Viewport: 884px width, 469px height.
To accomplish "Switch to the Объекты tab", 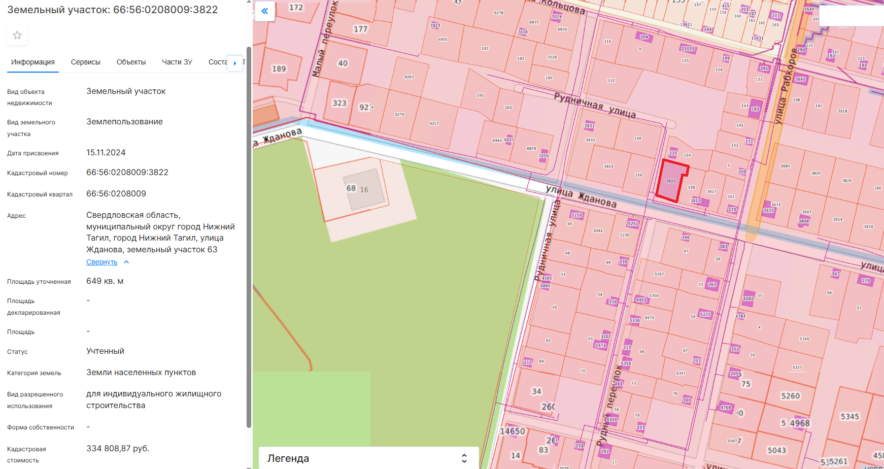I will [x=131, y=62].
